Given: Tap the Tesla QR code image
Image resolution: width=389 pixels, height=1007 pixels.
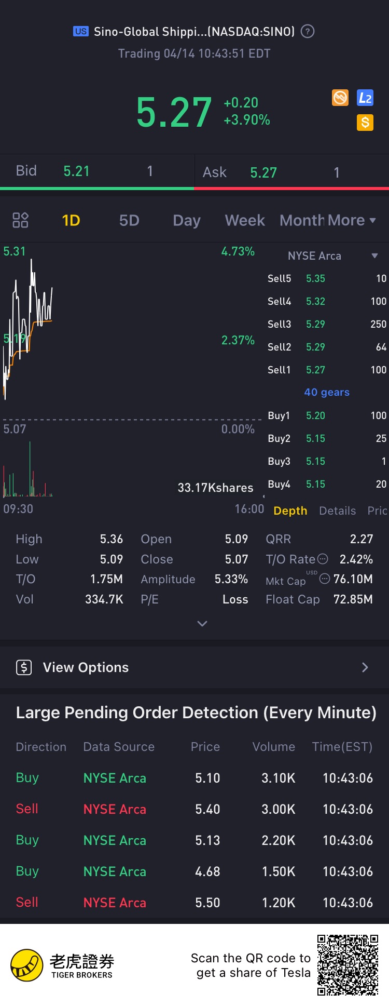Looking at the screenshot, I should click(348, 965).
